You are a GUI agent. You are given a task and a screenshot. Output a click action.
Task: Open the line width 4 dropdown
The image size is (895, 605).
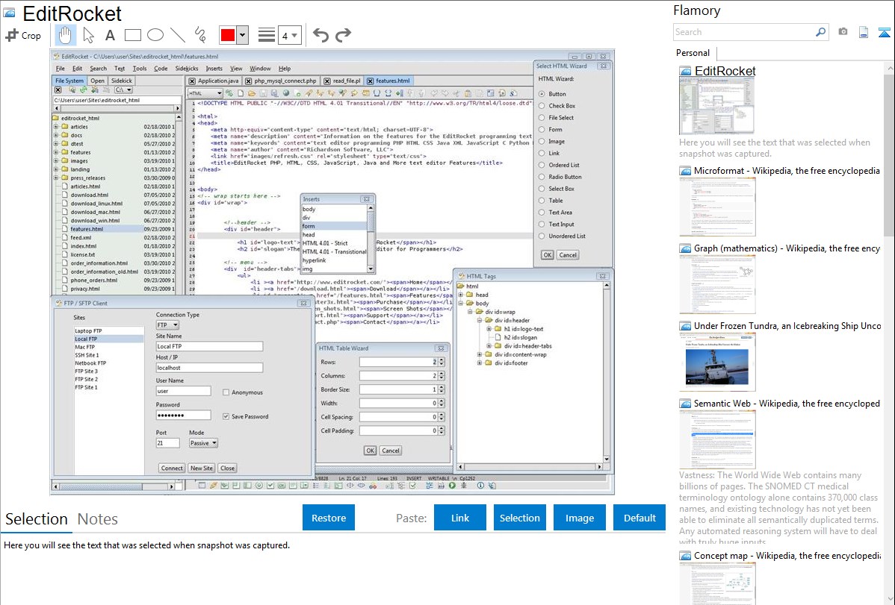click(289, 35)
